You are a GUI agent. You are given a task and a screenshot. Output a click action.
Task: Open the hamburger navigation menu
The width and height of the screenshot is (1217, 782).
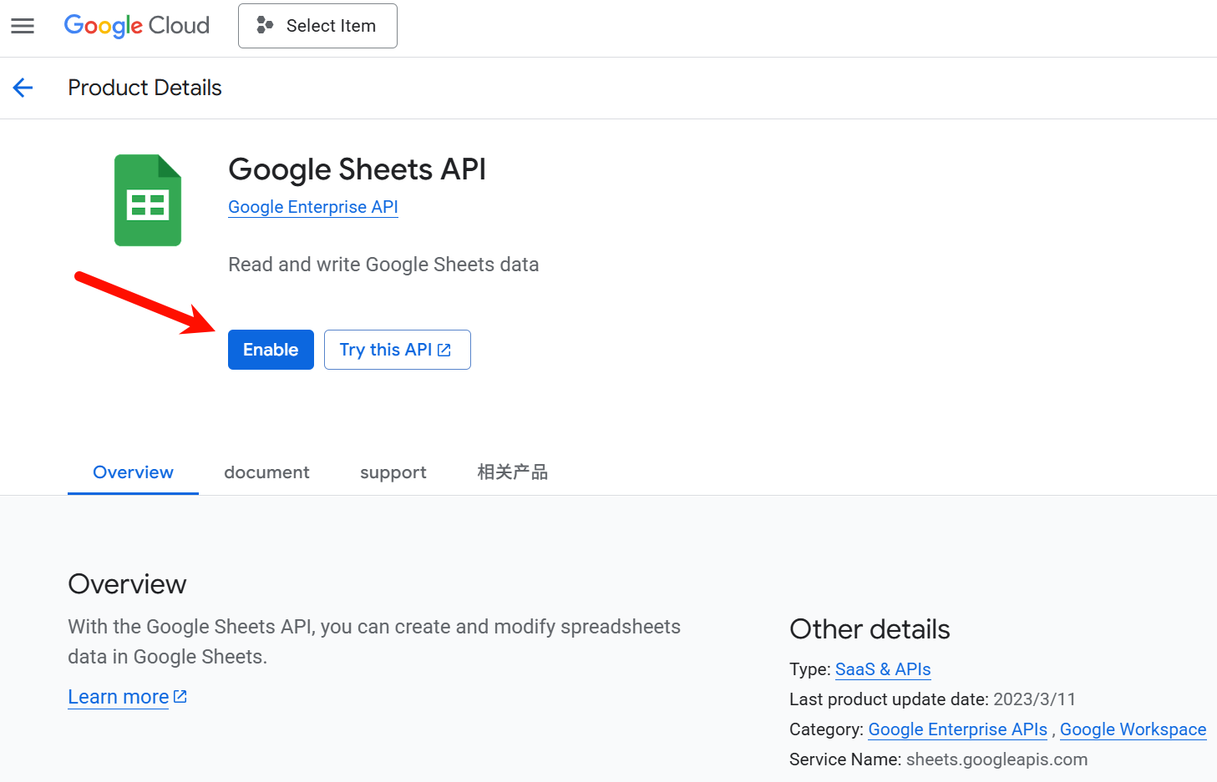[23, 26]
